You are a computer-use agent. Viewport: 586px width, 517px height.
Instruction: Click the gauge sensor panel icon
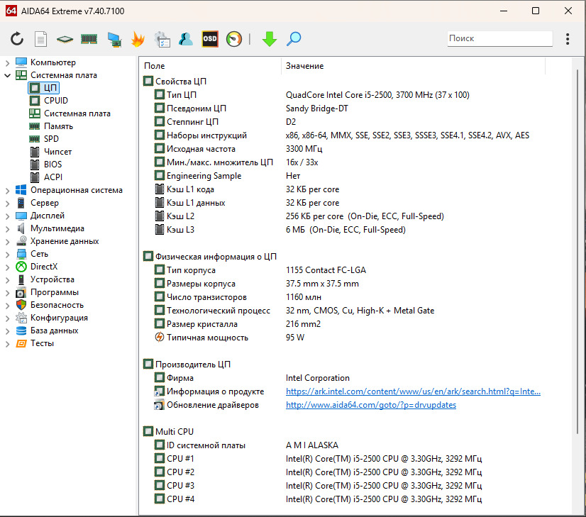click(x=234, y=39)
